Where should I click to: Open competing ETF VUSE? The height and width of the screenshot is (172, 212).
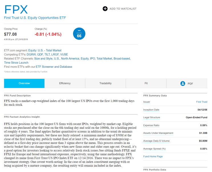pyautogui.click(x=64, y=54)
